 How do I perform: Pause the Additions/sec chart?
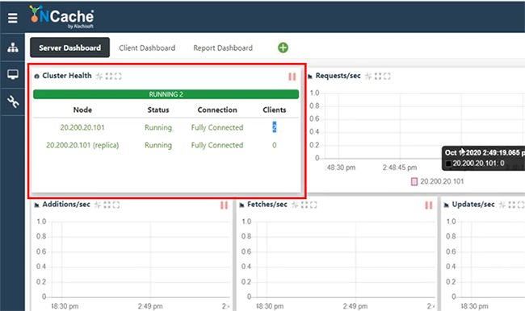[x=224, y=205]
